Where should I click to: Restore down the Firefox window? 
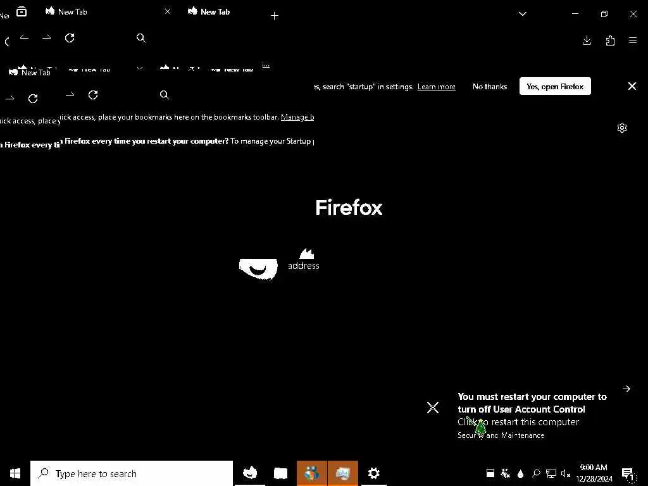(x=604, y=14)
